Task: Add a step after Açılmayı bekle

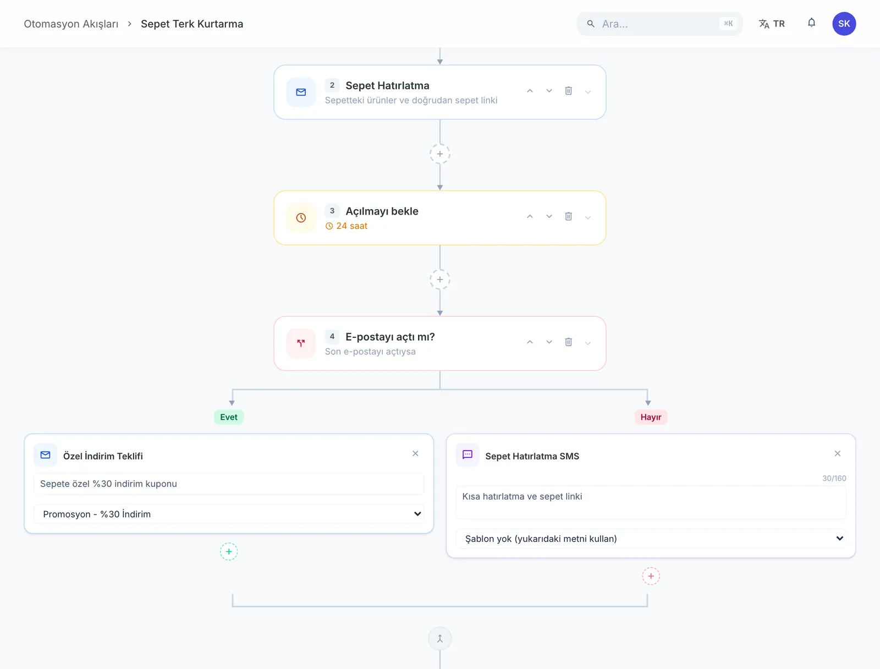Action: [x=439, y=279]
